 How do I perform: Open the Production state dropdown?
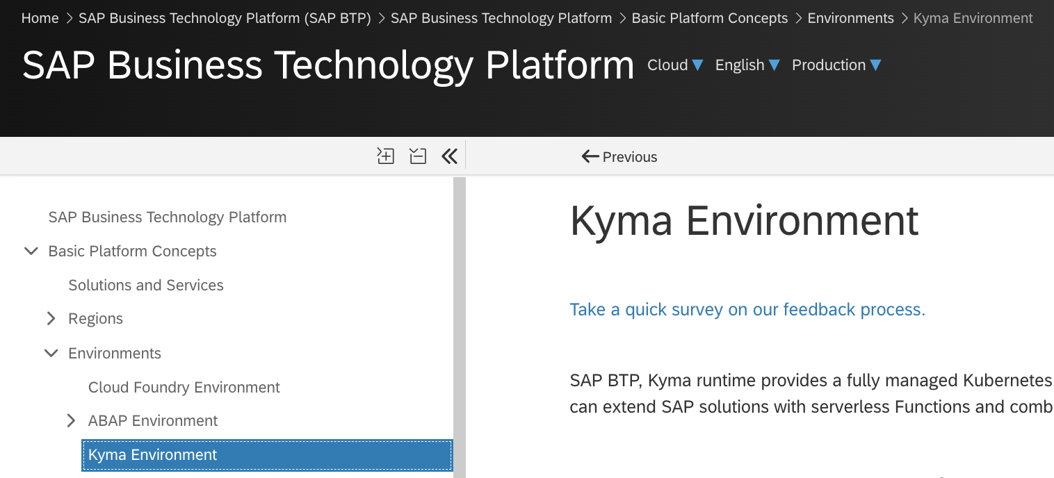(836, 65)
